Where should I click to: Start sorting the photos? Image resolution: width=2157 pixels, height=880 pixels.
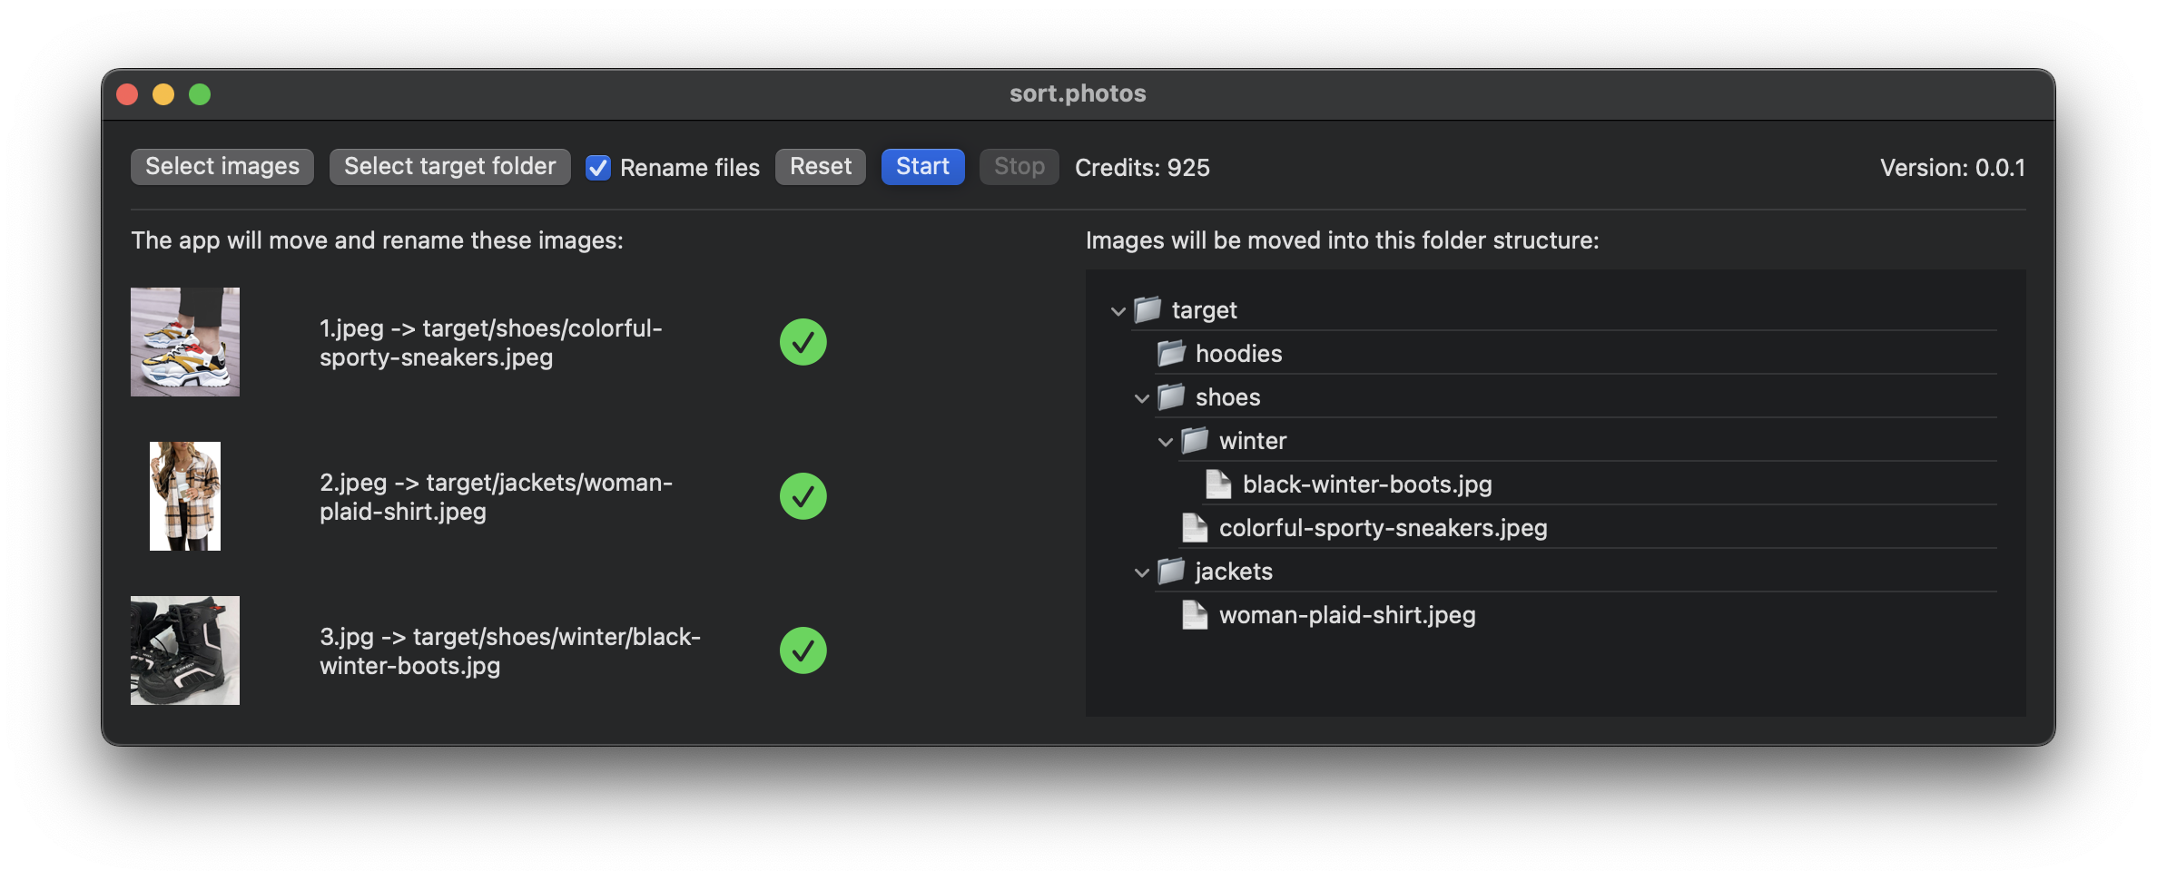point(922,167)
